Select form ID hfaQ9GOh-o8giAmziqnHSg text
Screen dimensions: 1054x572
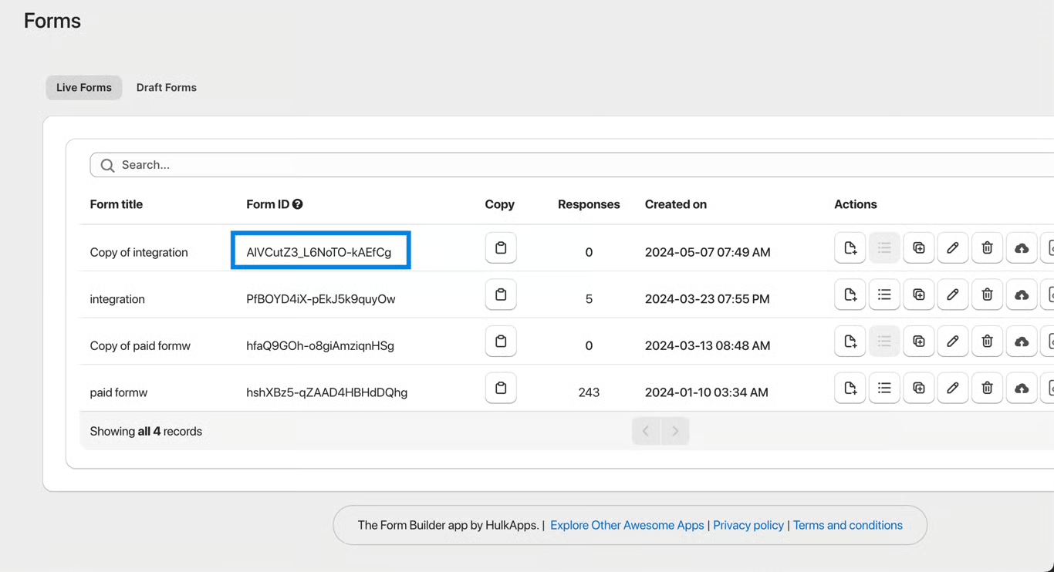pyautogui.click(x=320, y=345)
